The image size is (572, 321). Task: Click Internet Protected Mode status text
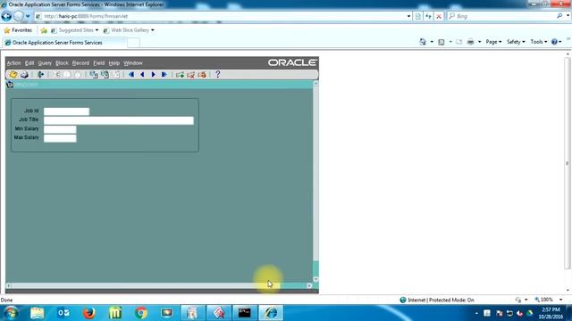[x=441, y=300]
